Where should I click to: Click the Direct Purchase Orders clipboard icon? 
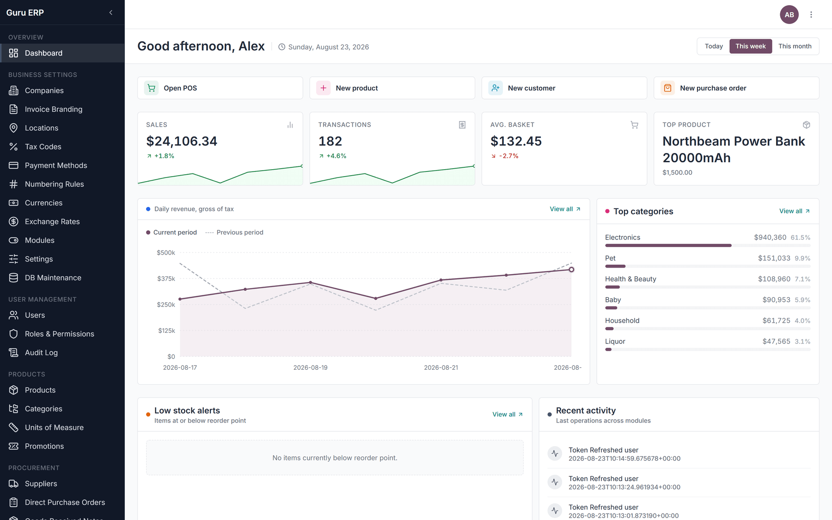[x=13, y=502]
